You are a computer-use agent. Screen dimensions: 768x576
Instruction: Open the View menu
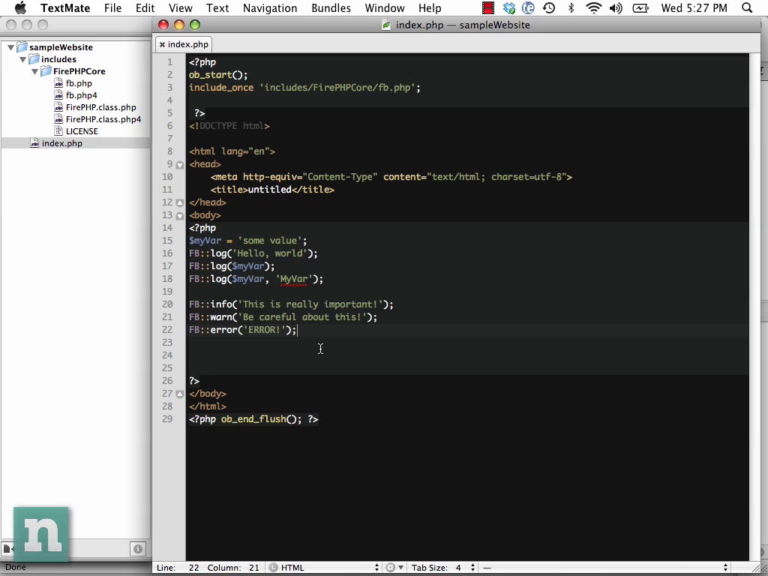pos(180,7)
